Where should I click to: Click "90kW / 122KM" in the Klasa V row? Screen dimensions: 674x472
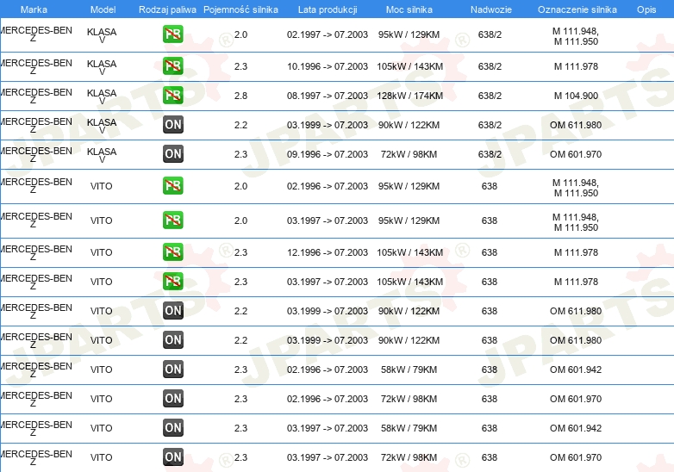pos(409,125)
